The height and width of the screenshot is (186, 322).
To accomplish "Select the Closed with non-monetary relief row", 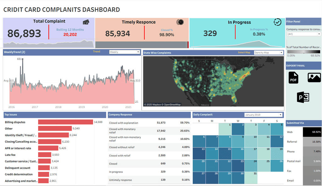I will (149, 139).
